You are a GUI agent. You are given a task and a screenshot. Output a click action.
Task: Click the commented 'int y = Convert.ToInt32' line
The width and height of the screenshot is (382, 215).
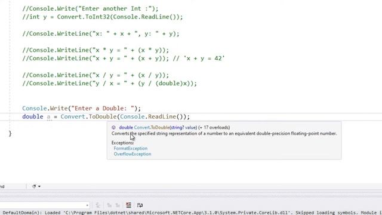point(102,17)
